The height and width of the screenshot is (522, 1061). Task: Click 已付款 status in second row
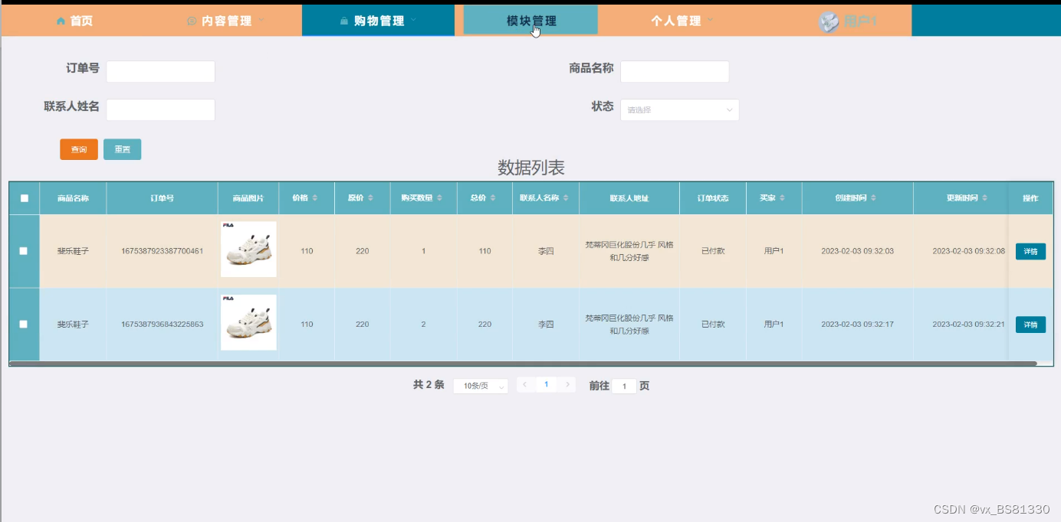click(x=712, y=325)
